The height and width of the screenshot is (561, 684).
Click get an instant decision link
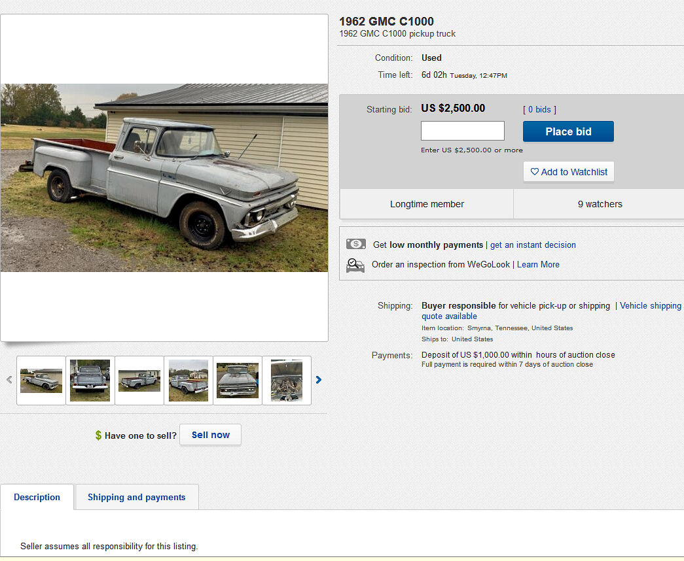tap(533, 245)
